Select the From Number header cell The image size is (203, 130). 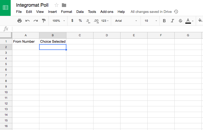[x=26, y=41]
